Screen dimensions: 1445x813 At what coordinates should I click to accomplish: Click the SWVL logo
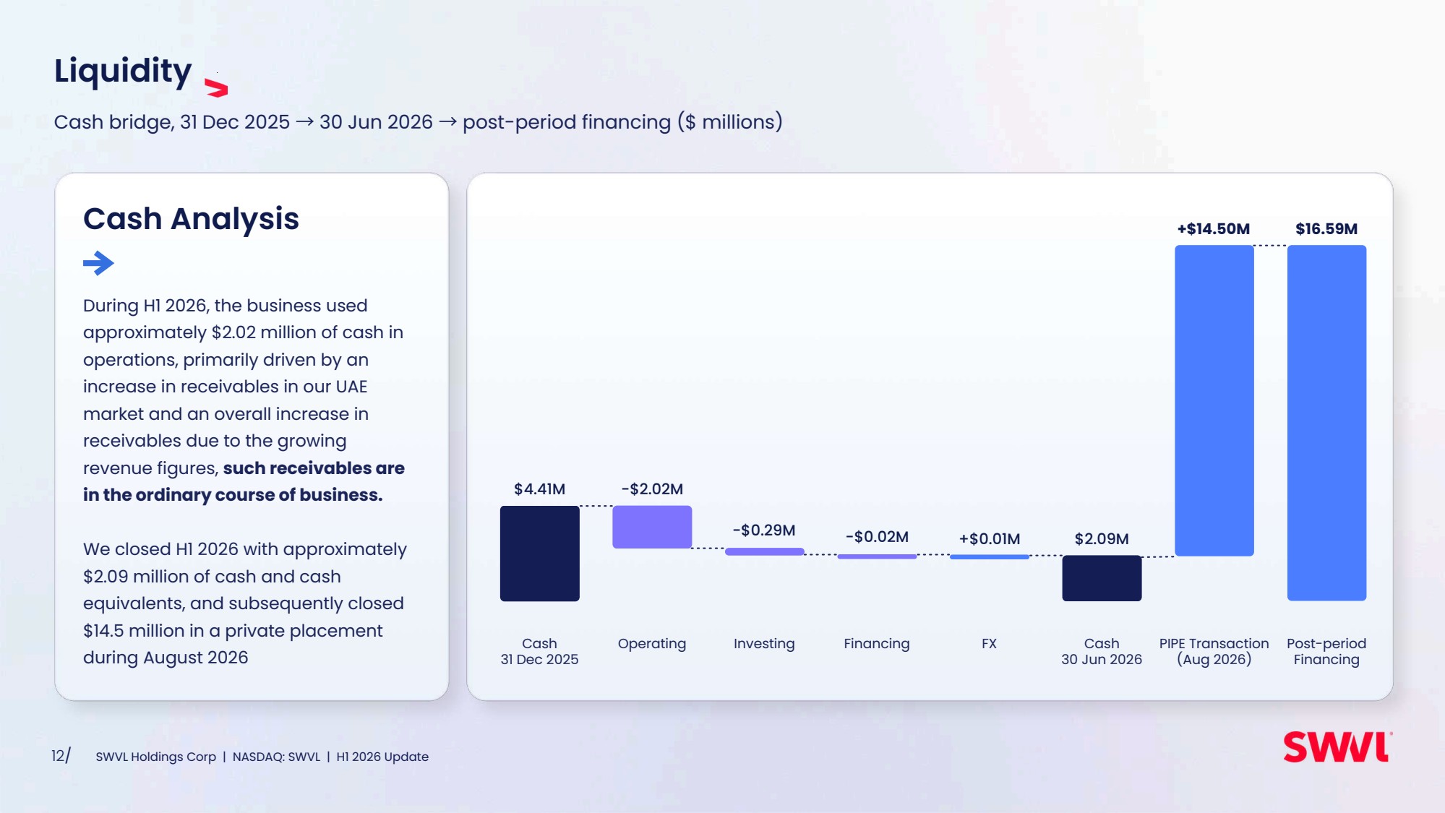1337,747
